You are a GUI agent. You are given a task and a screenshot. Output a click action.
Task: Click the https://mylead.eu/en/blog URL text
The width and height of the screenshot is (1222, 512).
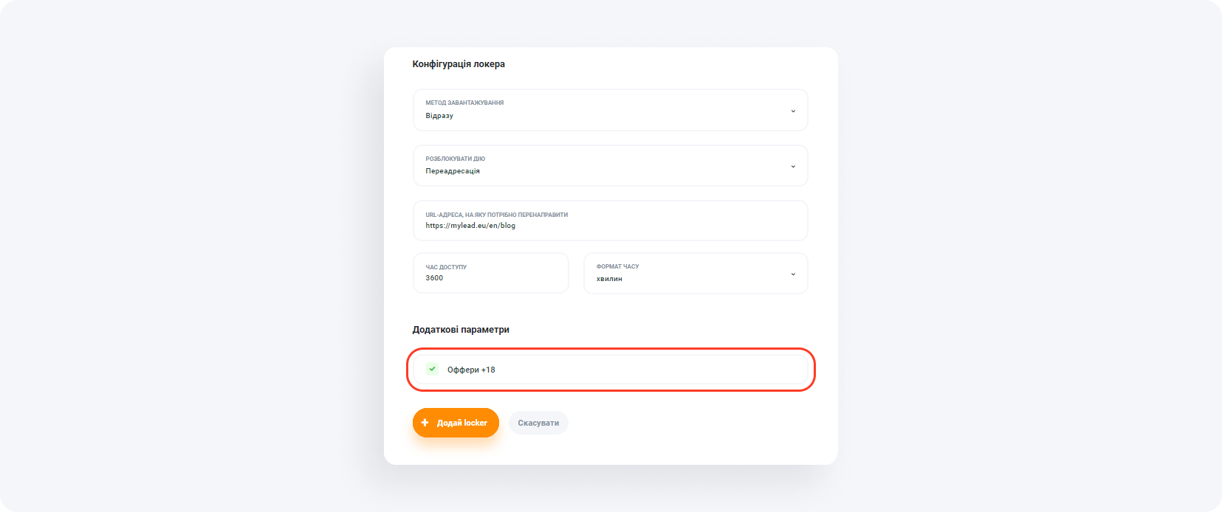[x=470, y=226]
